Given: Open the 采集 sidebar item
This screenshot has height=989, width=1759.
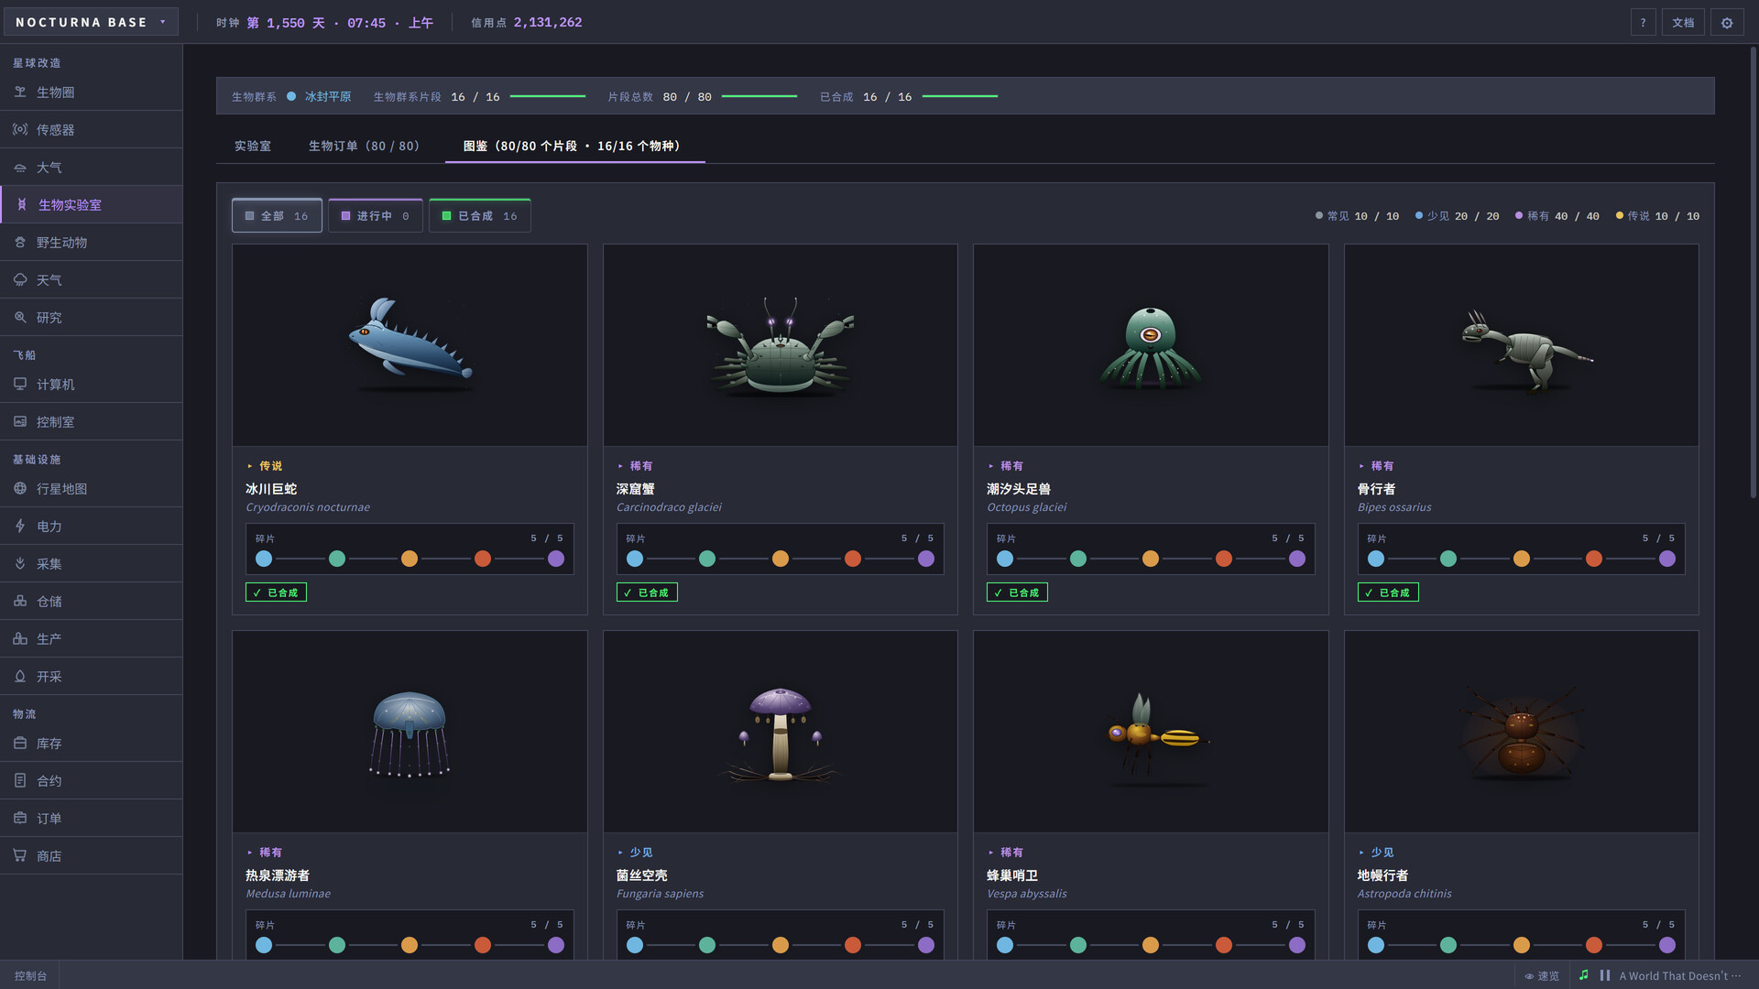Looking at the screenshot, I should tap(91, 564).
